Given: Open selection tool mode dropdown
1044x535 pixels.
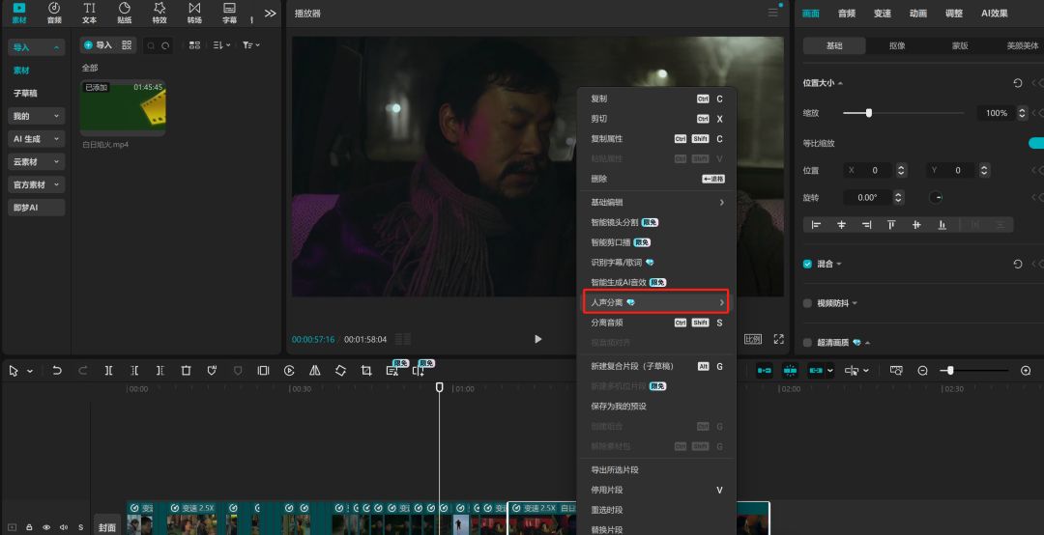Looking at the screenshot, I should pyautogui.click(x=30, y=371).
